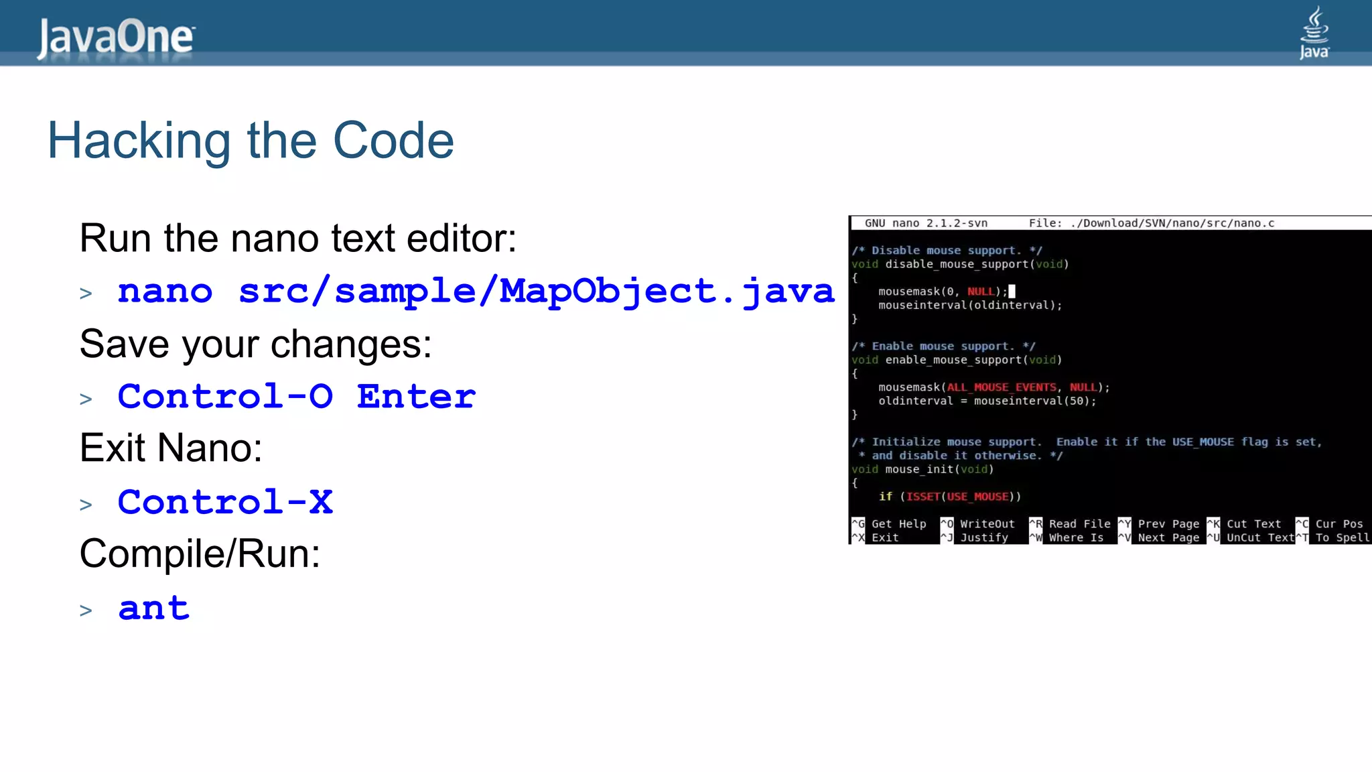Click the 'Exit Nano:' line

click(x=171, y=448)
